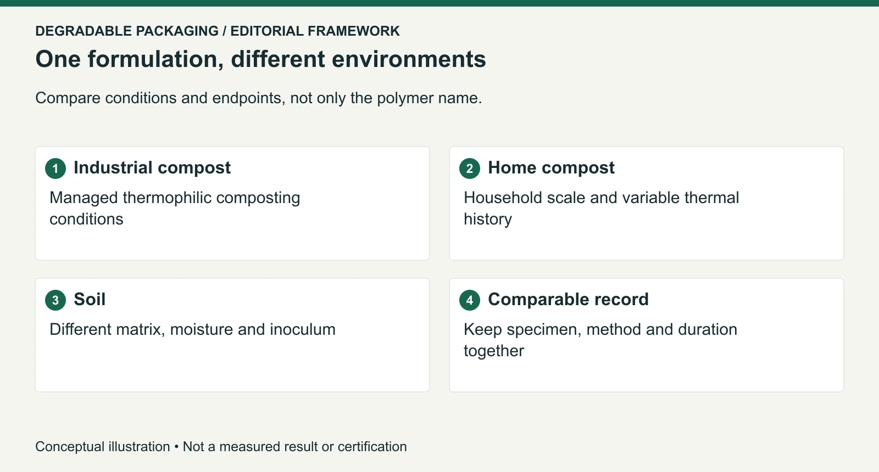Click the 'DEGRADABLE PACKAGING / EDITORIAL FRAMEWORK' label
This screenshot has height=472, width=879.
[218, 31]
